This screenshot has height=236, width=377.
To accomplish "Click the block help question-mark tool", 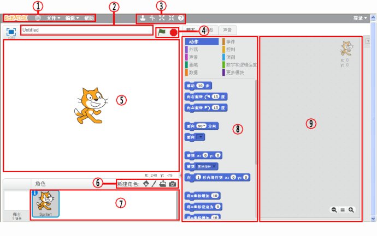I will point(181,18).
